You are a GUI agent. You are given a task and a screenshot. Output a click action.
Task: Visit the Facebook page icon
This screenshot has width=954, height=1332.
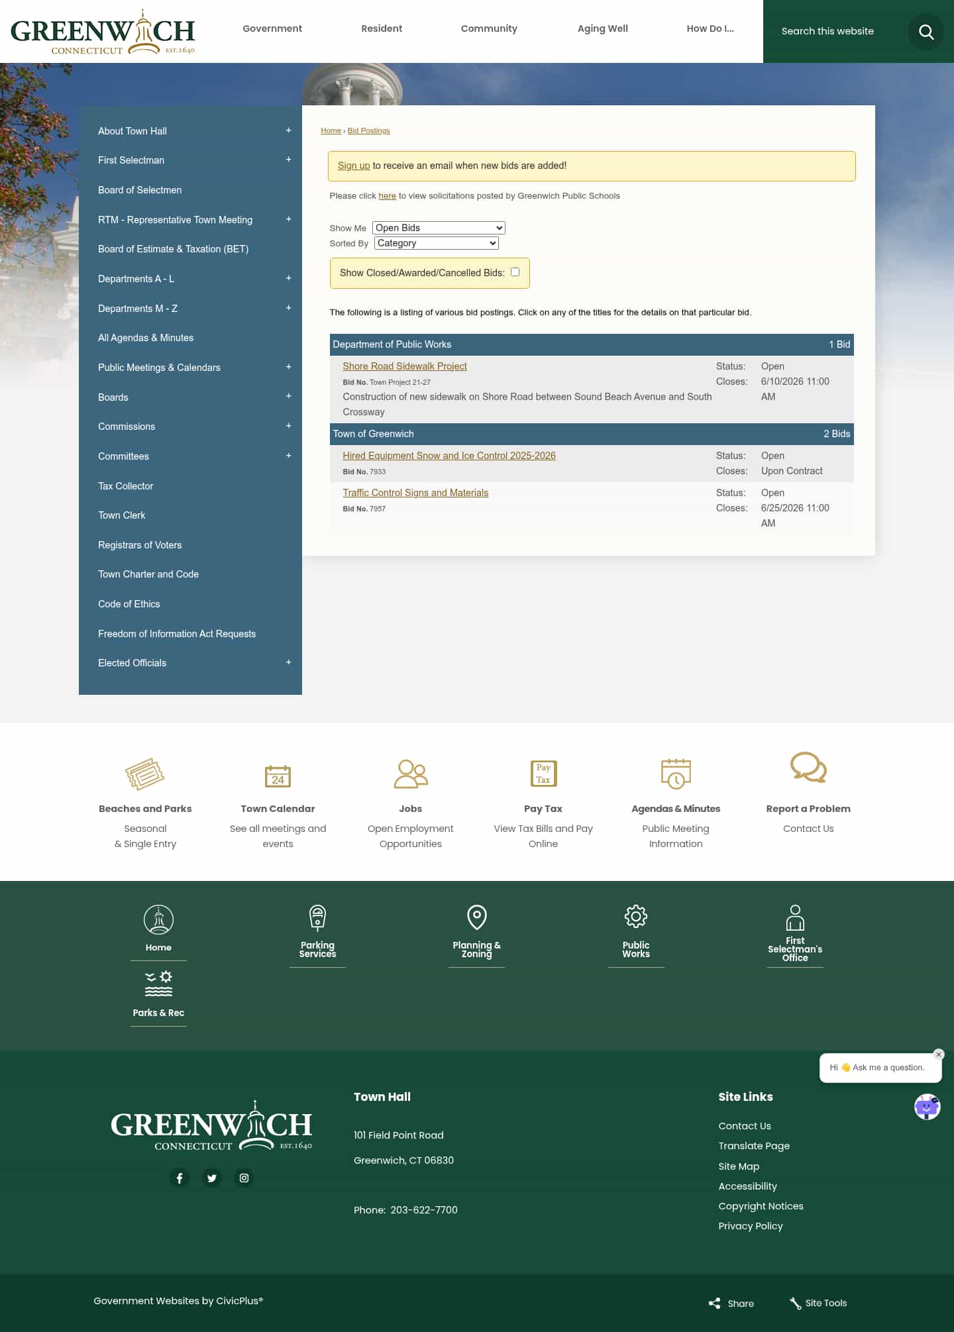click(180, 1178)
